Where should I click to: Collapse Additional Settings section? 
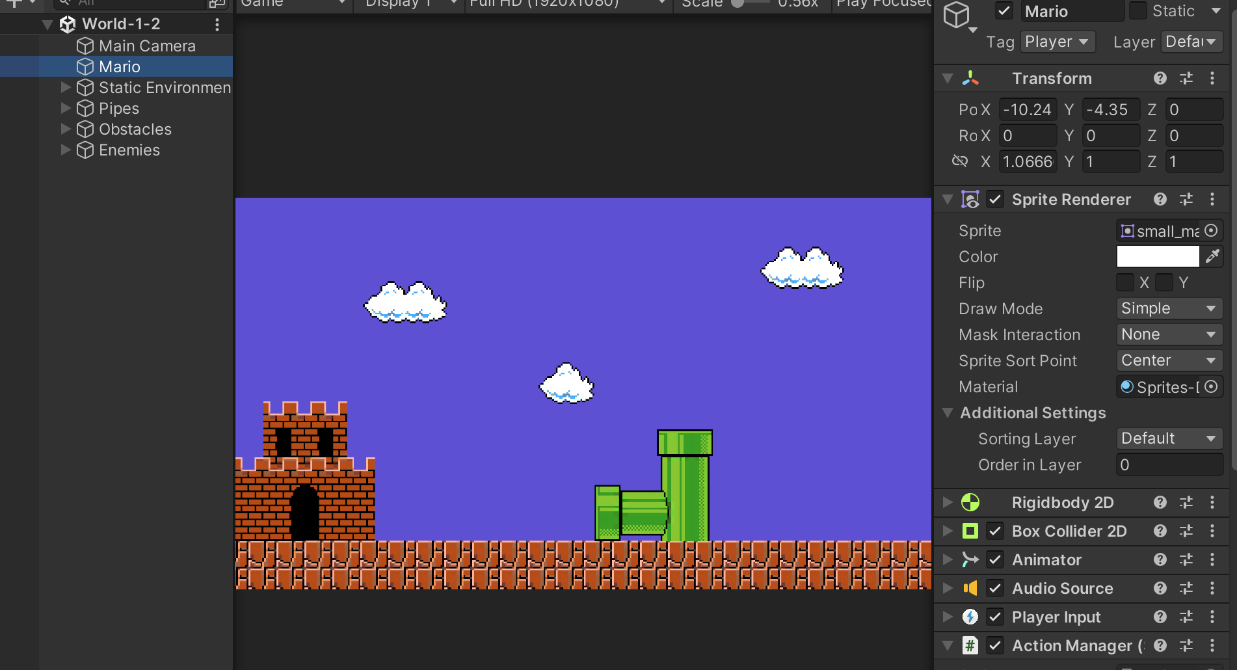tap(948, 412)
